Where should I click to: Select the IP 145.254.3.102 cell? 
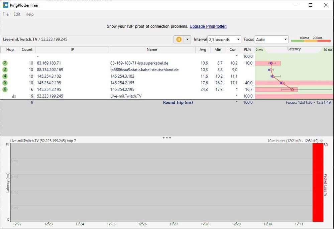(x=49, y=76)
